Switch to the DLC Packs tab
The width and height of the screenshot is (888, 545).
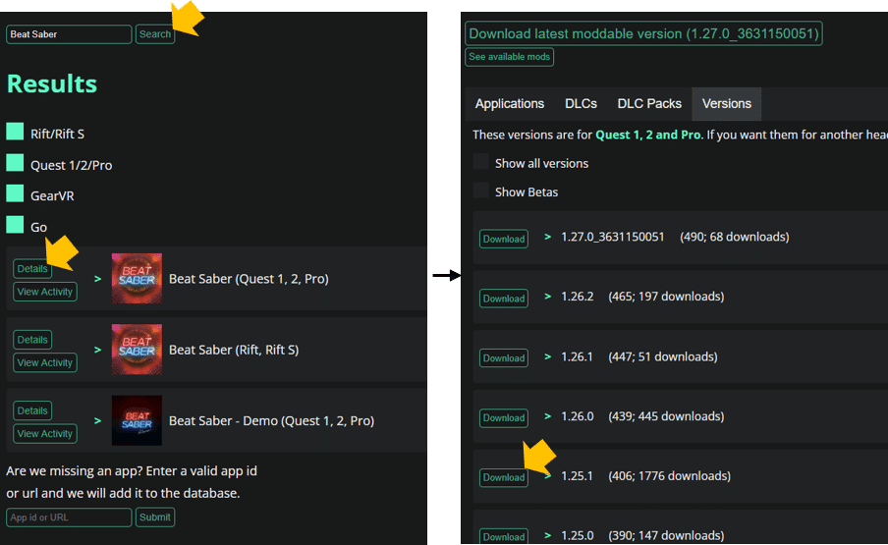coord(649,103)
